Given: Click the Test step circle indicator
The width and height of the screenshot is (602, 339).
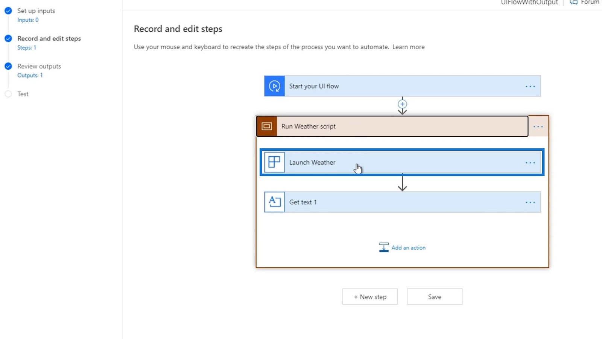Looking at the screenshot, I should tap(8, 94).
